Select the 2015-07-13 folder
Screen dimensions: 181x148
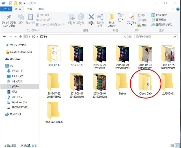[54, 55]
